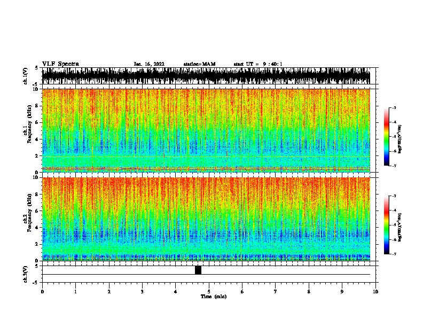Click the "station=MAM" header label
The width and height of the screenshot is (423, 327).
pos(199,64)
